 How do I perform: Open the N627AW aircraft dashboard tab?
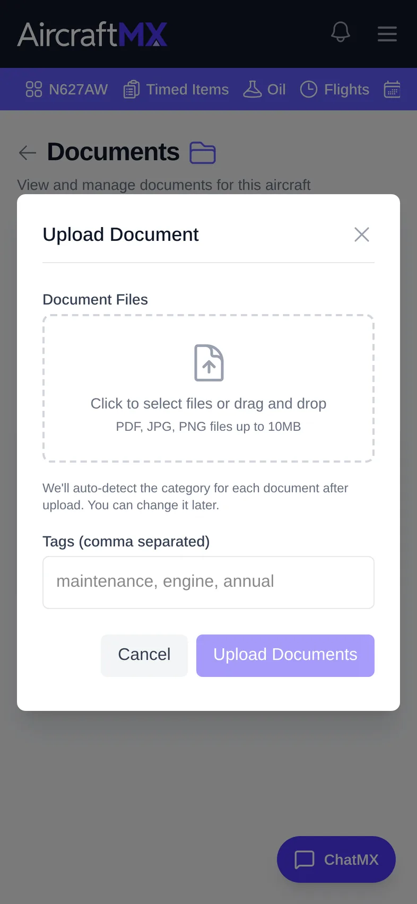coord(67,89)
